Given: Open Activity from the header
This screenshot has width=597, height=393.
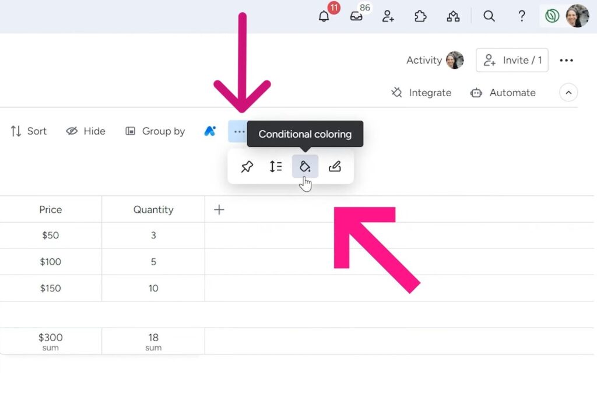Looking at the screenshot, I should pyautogui.click(x=425, y=60).
